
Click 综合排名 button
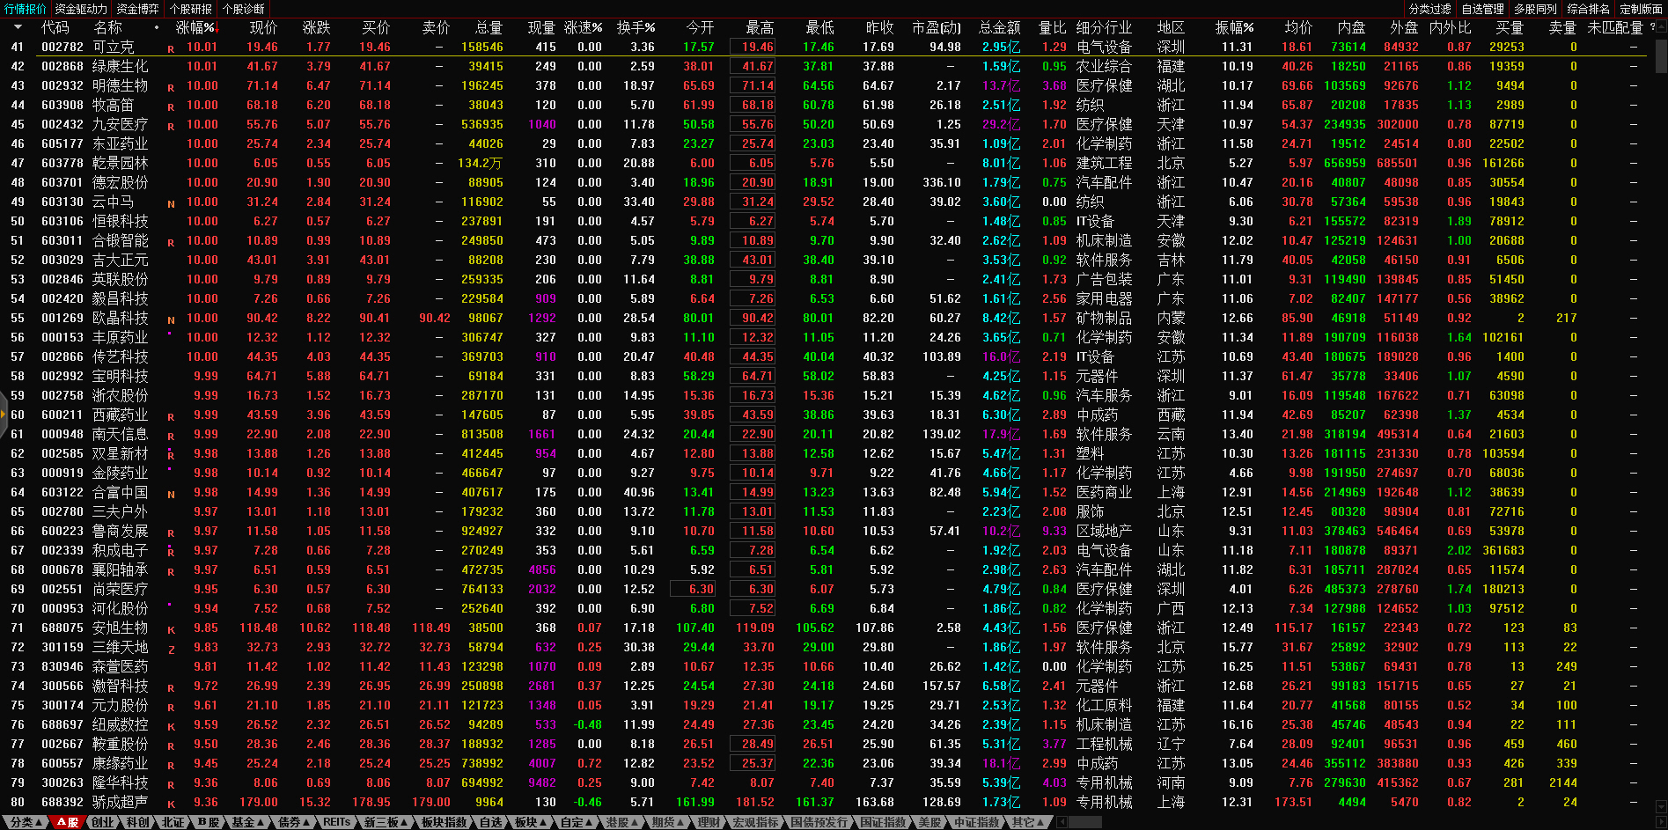point(1588,9)
